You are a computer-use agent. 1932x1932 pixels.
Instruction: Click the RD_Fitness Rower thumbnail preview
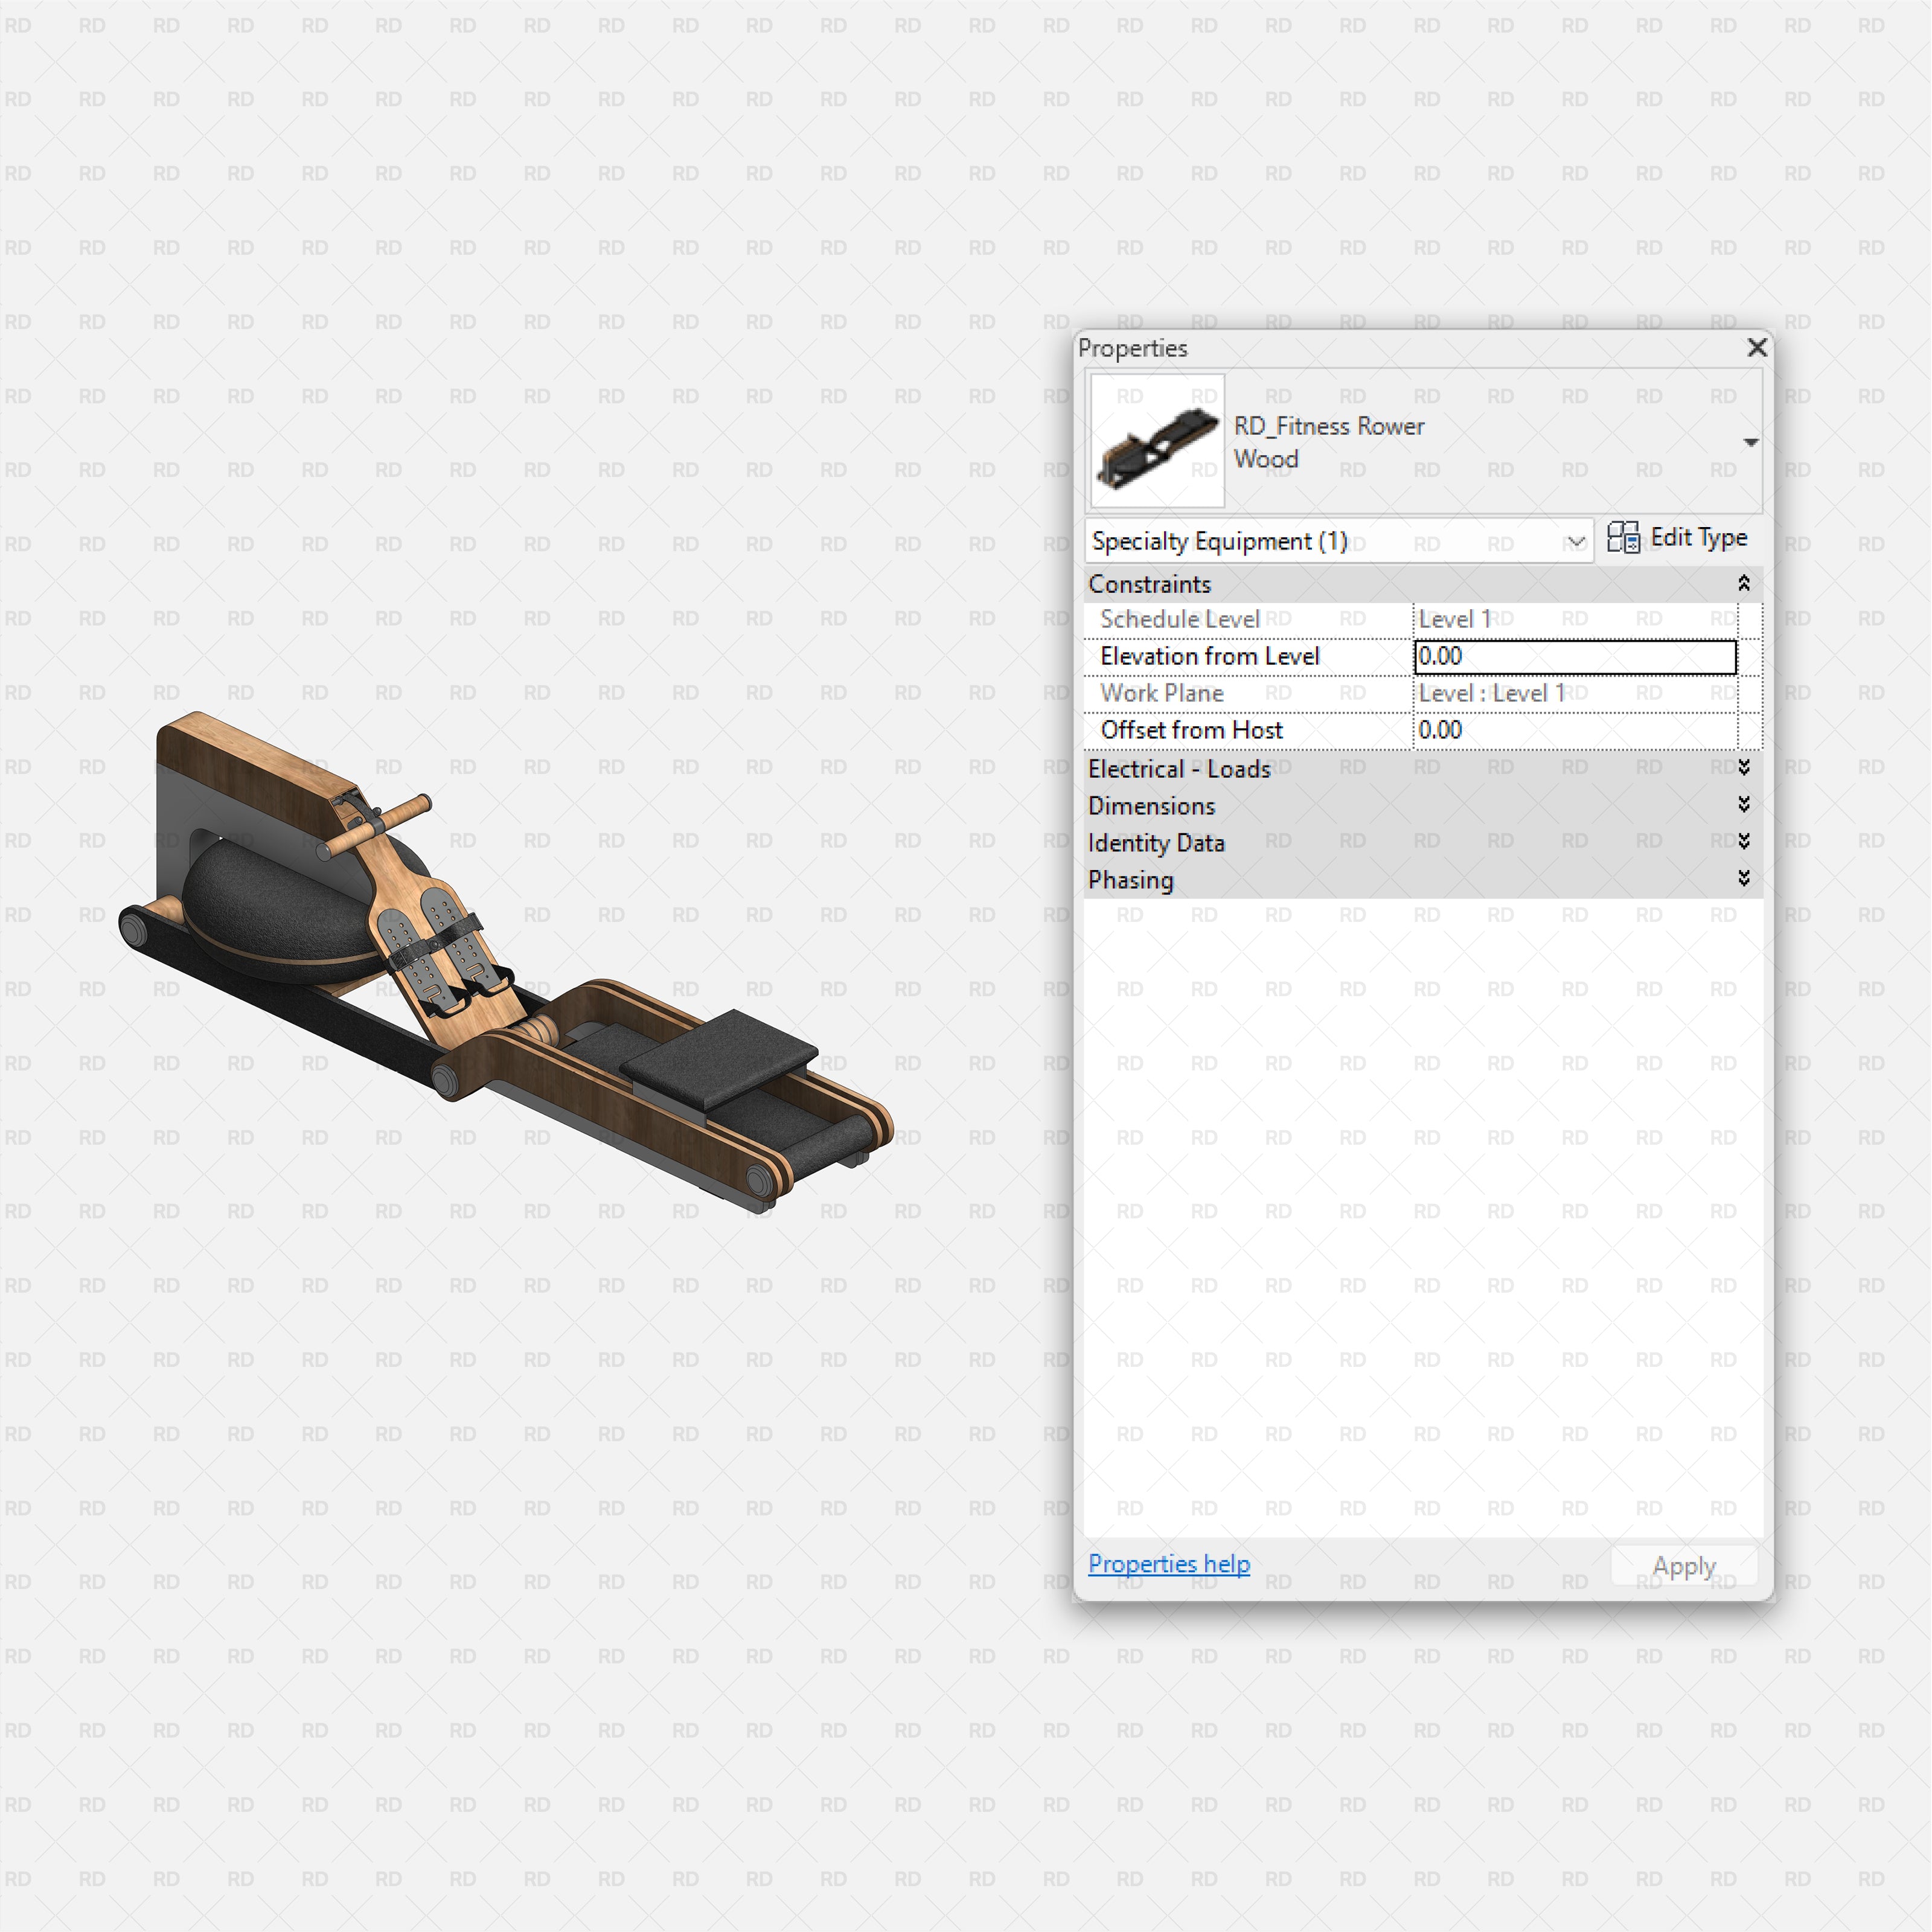1156,440
